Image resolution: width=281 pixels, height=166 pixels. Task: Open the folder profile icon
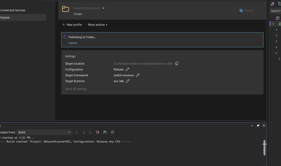tap(65, 9)
